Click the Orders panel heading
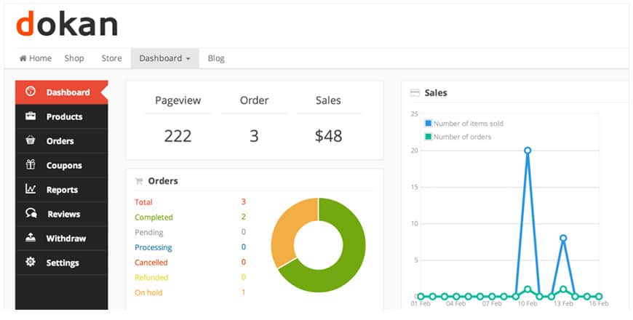Image resolution: width=633 pixels, height=320 pixels. (x=163, y=181)
